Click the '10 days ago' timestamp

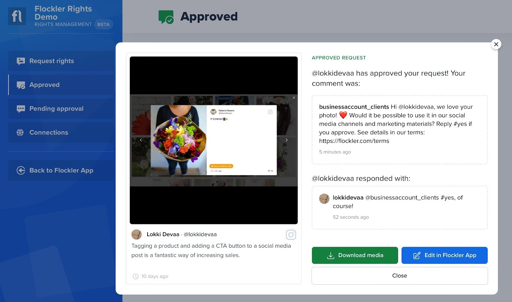[x=155, y=276]
